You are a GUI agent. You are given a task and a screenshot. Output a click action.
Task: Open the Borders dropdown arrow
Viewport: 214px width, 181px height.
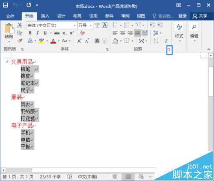coord(132,41)
